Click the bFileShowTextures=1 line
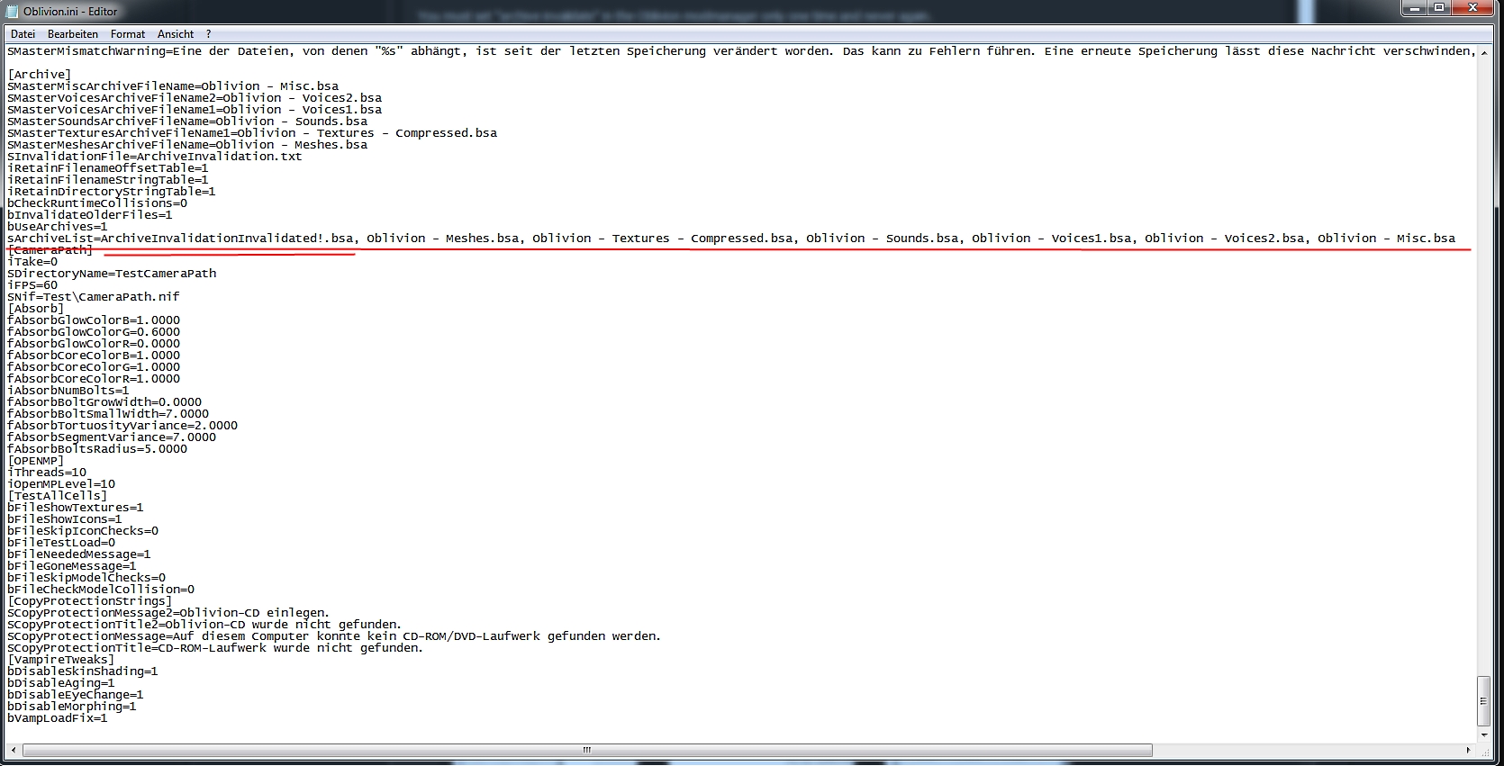Screen dimensions: 1504x766 [76, 508]
